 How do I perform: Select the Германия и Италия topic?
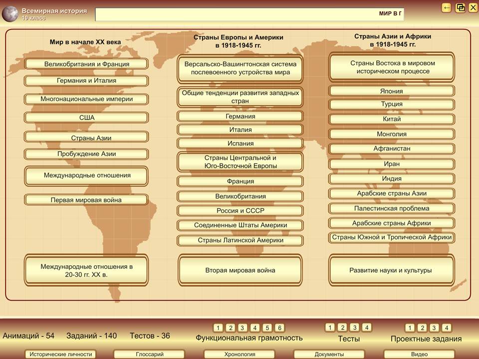(86, 81)
